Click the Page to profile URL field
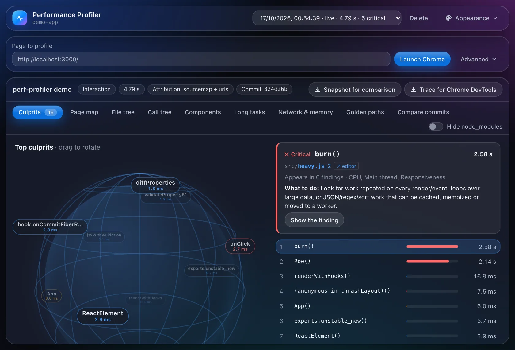Image resolution: width=515 pixels, height=350 pixels. (201, 59)
